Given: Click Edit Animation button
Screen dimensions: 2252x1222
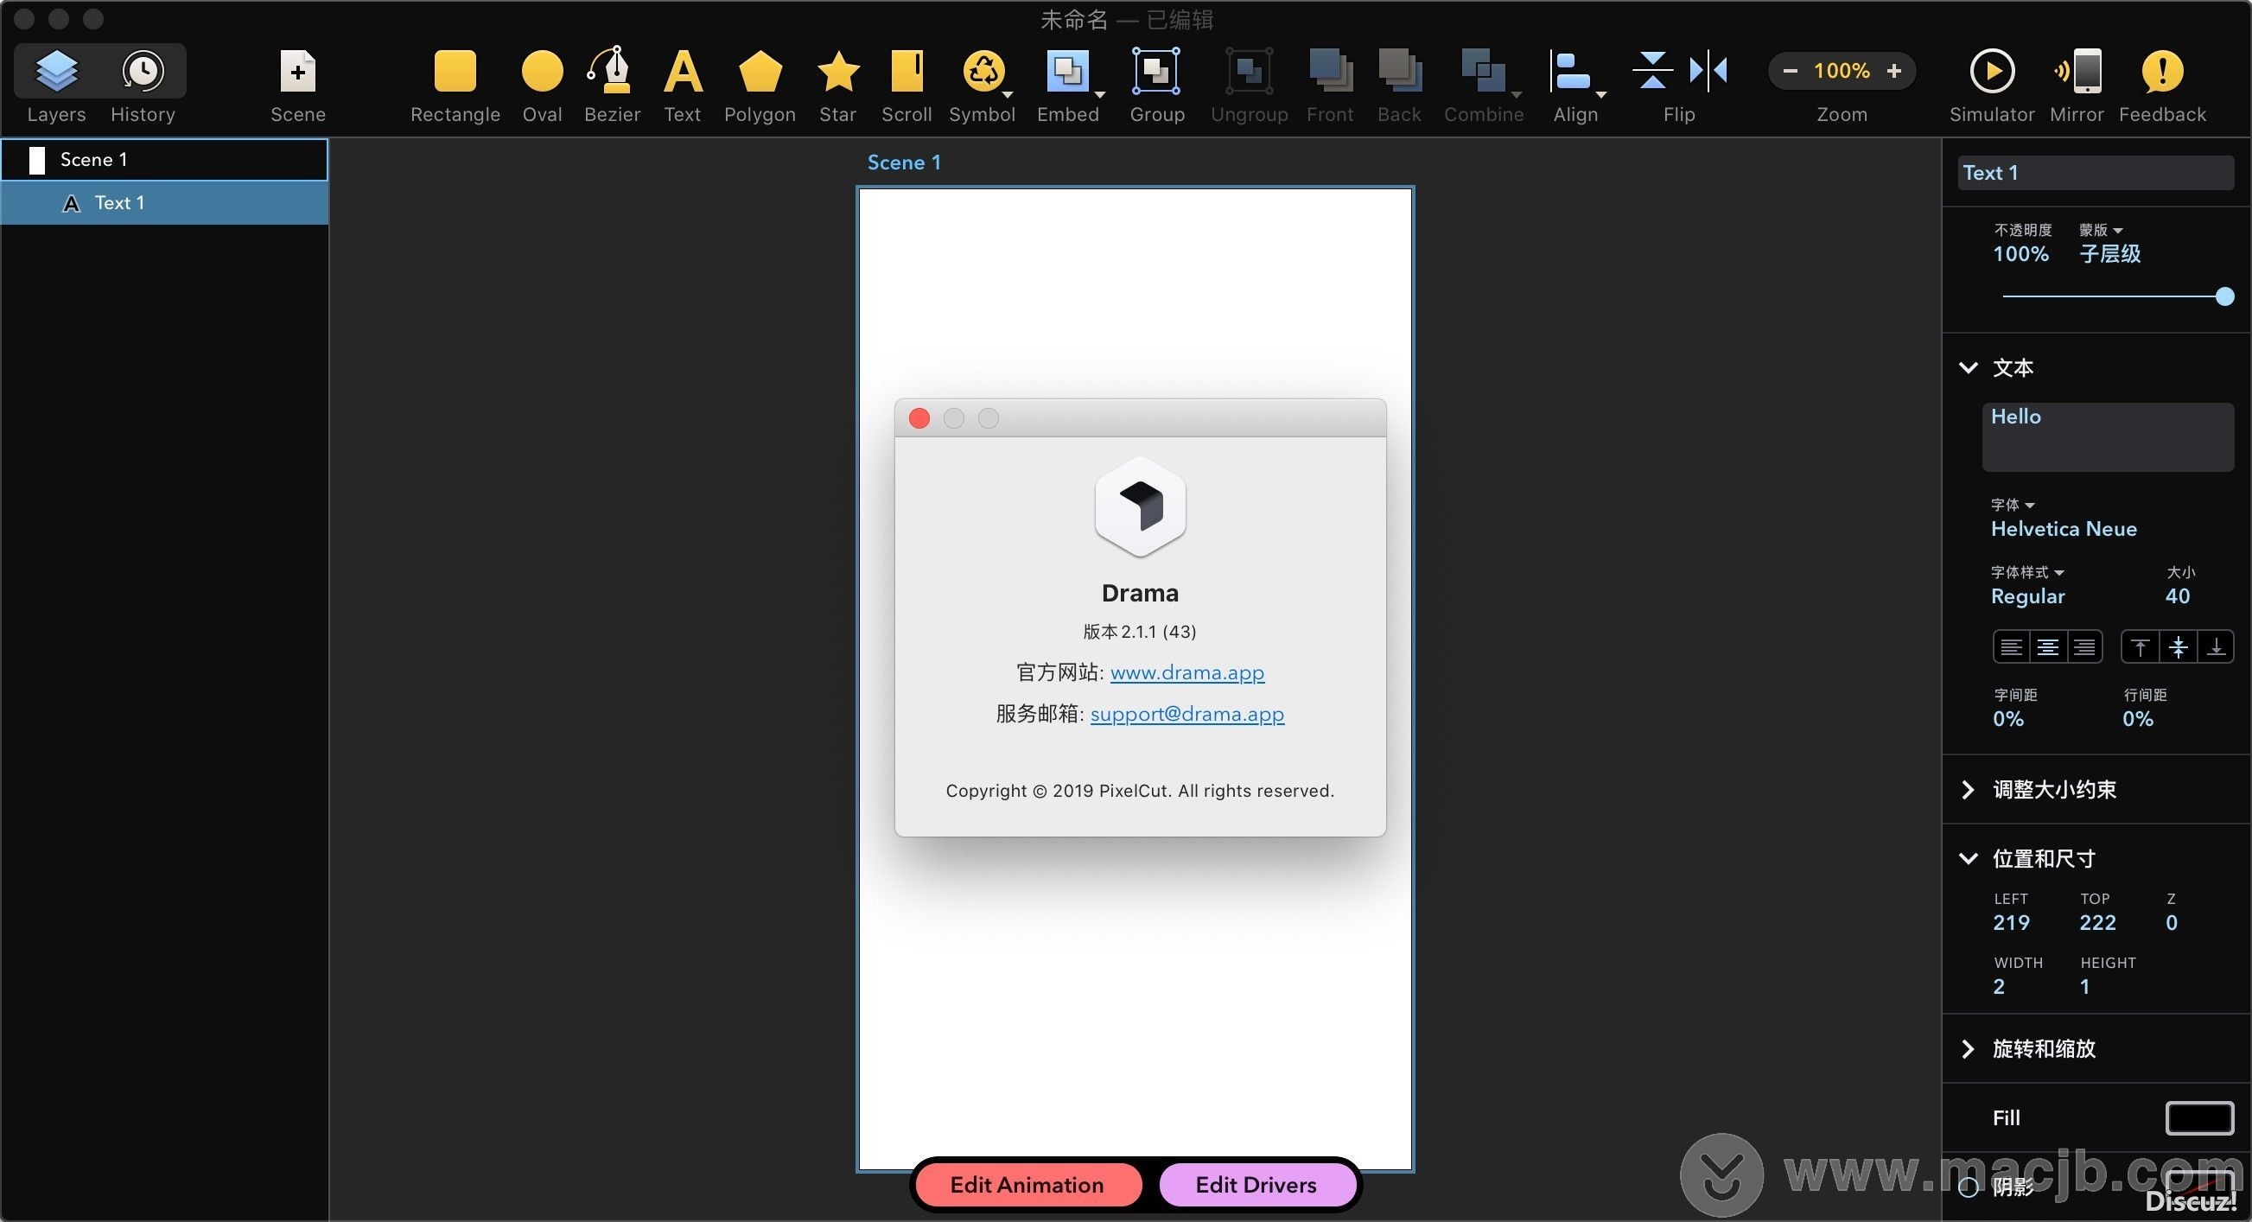Looking at the screenshot, I should click(1027, 1185).
